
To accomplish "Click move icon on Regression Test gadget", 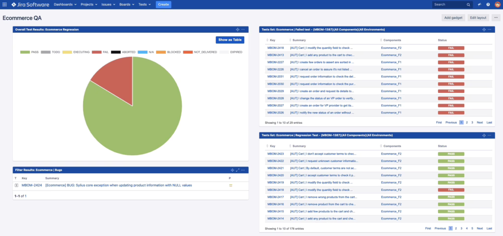I will (x=484, y=135).
